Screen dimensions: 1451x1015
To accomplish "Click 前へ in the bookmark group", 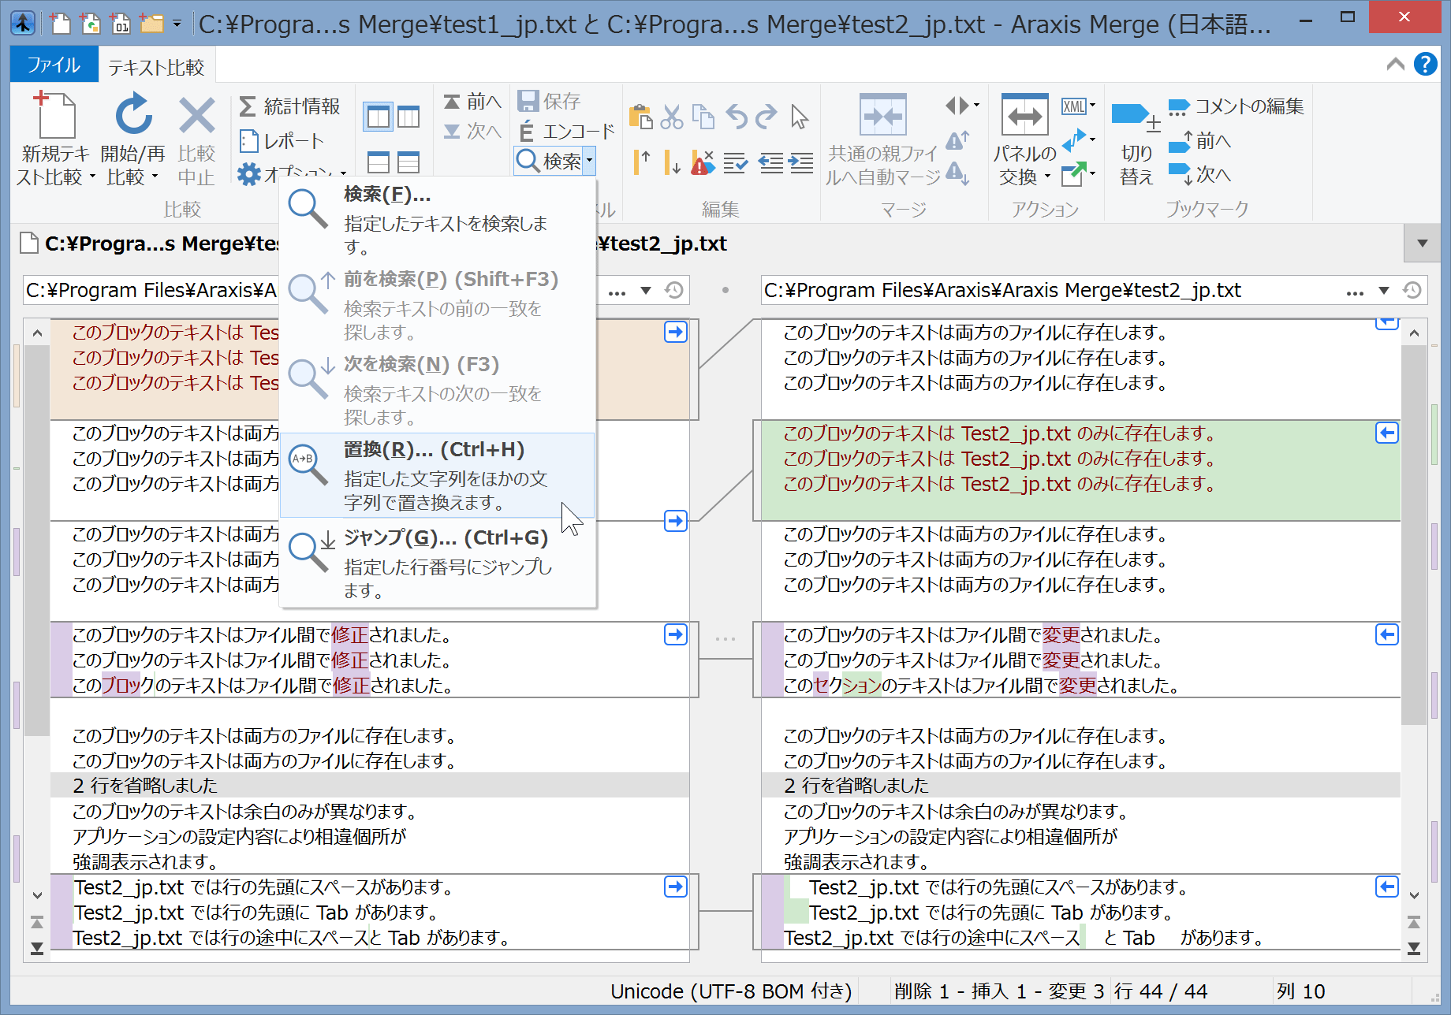I will tap(1202, 142).
